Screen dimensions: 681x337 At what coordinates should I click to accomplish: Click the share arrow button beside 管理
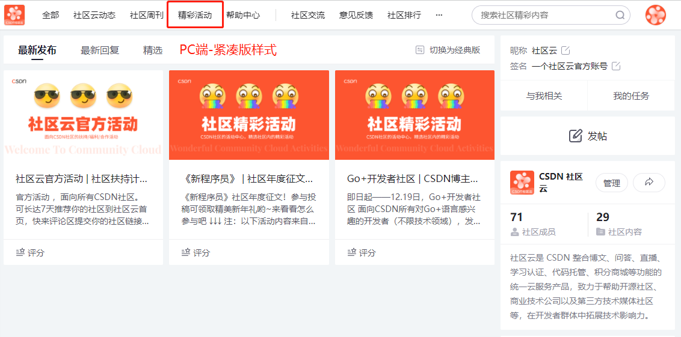[x=649, y=183]
